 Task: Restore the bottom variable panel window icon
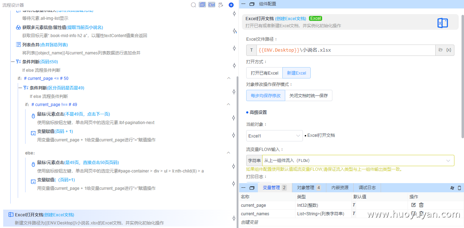pyautogui.click(x=252, y=188)
